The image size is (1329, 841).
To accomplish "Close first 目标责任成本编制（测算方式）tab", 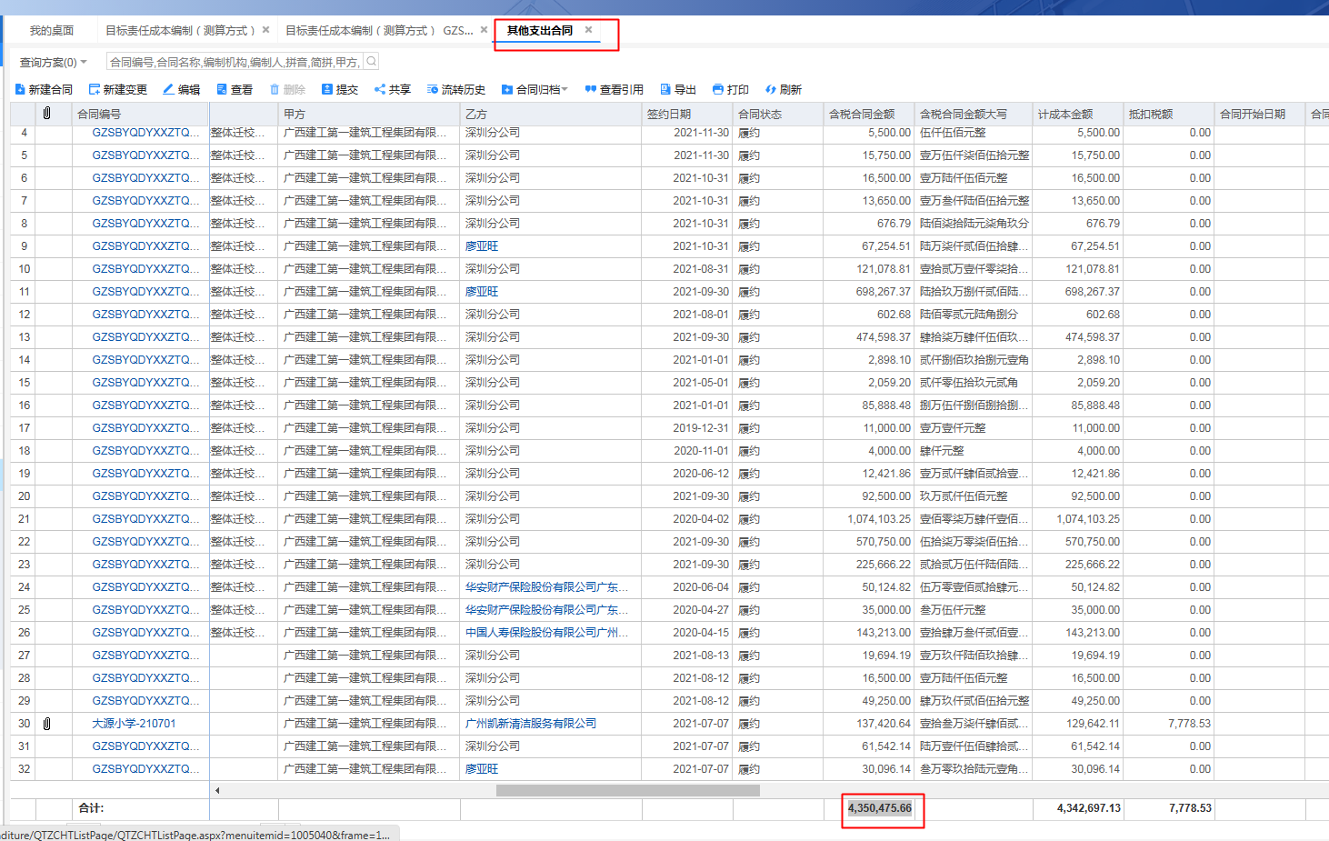I will pyautogui.click(x=265, y=30).
